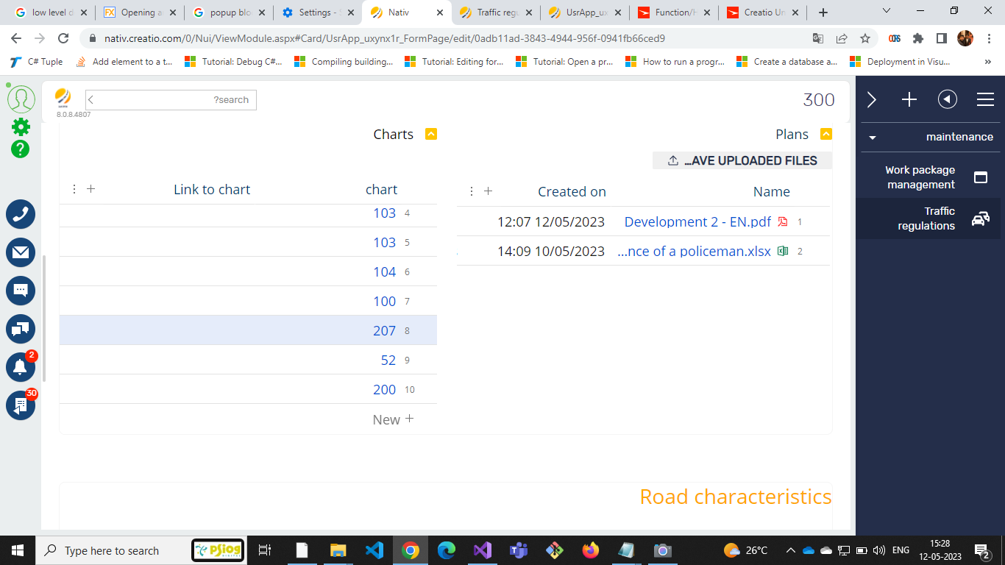Collapse the Plans section yellow toggle
Screen dimensions: 1005x565
click(826, 134)
